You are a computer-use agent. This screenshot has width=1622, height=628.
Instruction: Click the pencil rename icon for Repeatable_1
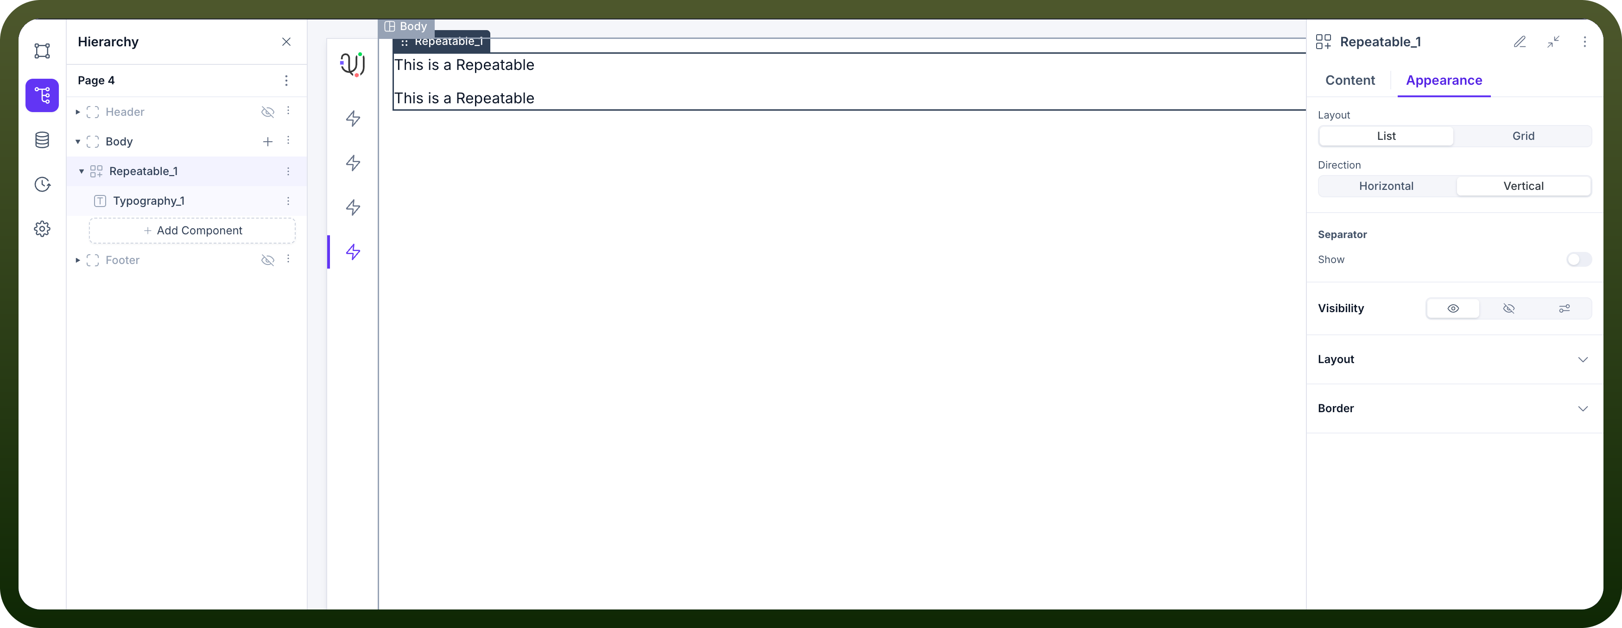point(1520,42)
